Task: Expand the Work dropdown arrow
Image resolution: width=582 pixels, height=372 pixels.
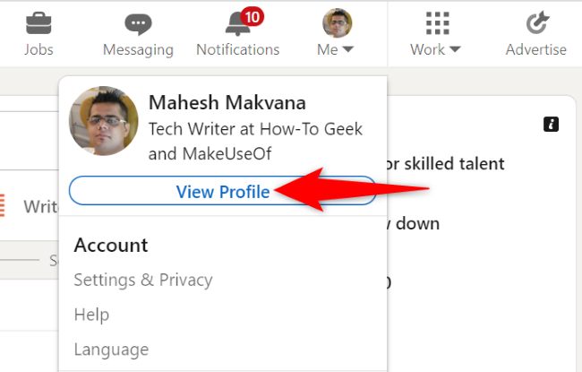Action: click(455, 50)
